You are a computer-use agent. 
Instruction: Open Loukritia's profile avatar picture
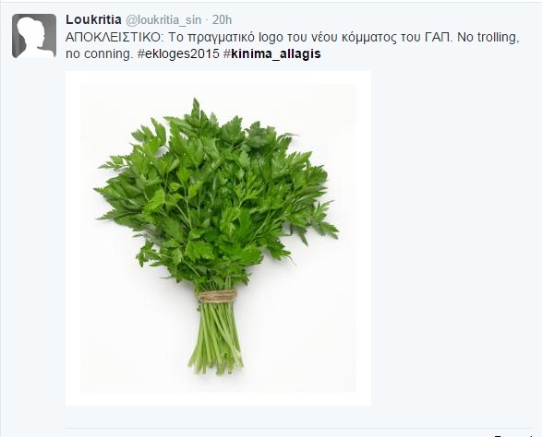pyautogui.click(x=34, y=36)
